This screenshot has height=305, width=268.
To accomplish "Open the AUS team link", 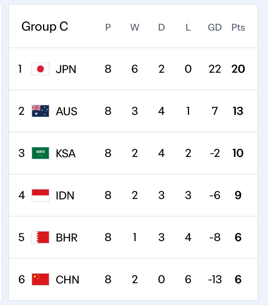I will point(66,111).
